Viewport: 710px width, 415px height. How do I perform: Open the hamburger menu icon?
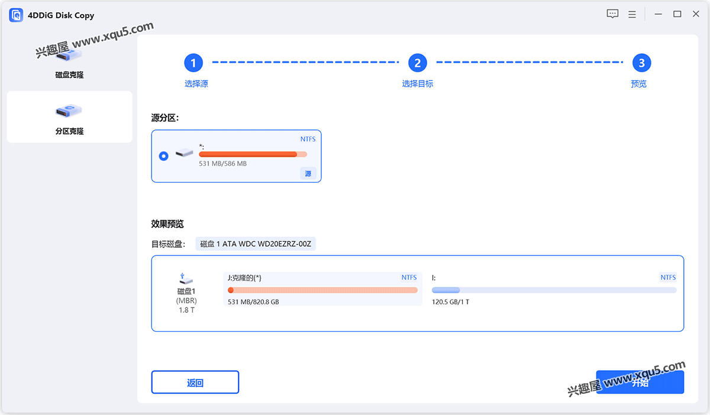[632, 14]
